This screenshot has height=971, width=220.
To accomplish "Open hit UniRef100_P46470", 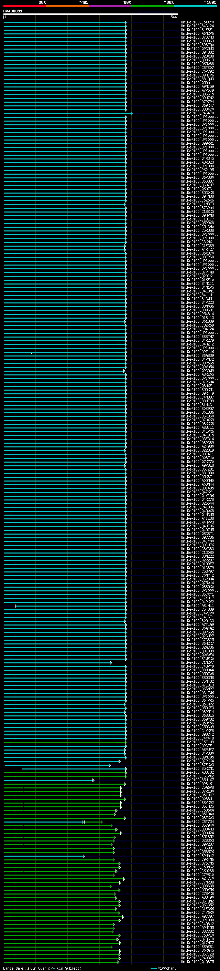I will [197, 113].
